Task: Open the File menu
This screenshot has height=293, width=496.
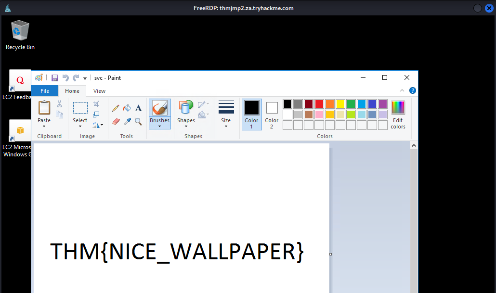Action: [x=45, y=91]
